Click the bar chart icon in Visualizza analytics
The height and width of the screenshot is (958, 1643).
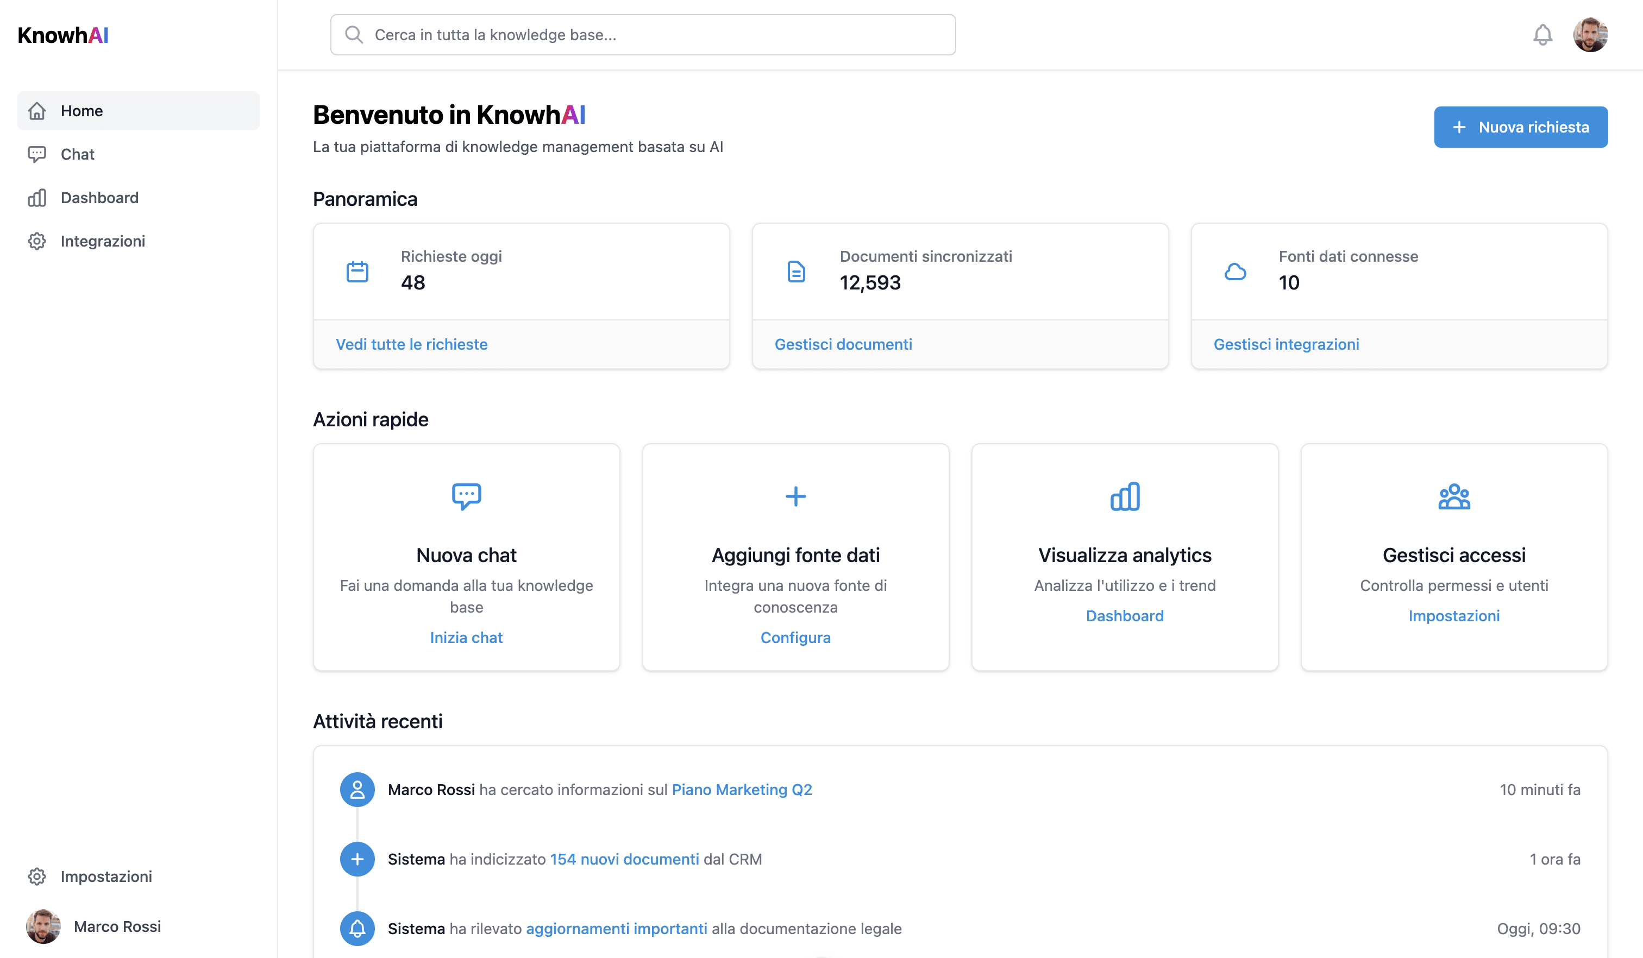(x=1125, y=496)
